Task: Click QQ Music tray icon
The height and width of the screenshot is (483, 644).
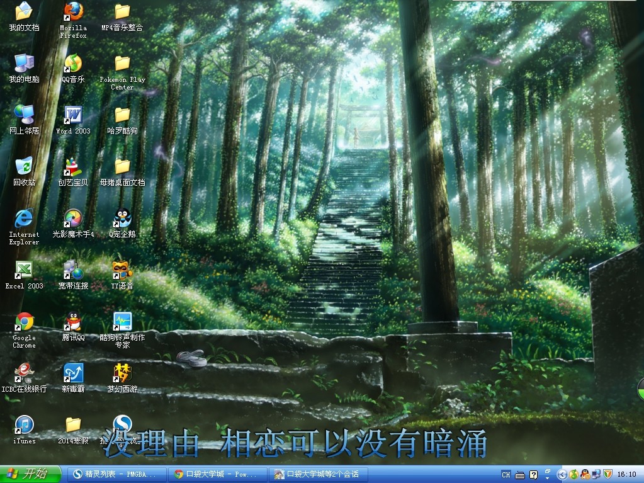Action: coord(573,474)
